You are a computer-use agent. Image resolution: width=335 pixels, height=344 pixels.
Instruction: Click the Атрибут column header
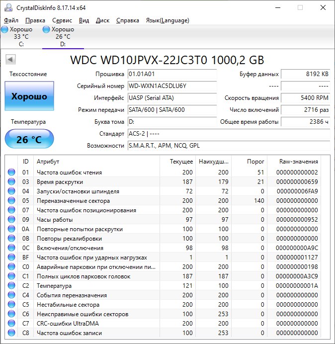tap(48, 162)
